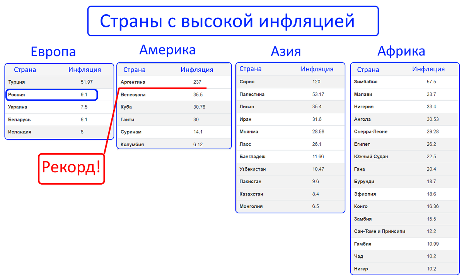This screenshot has width=464, height=278.
Task: Select the country name 'Гана'
Action: coord(360,169)
